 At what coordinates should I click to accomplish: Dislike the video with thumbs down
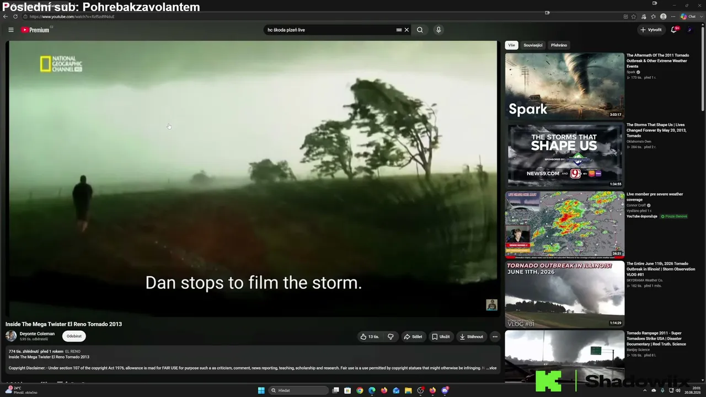(391, 336)
